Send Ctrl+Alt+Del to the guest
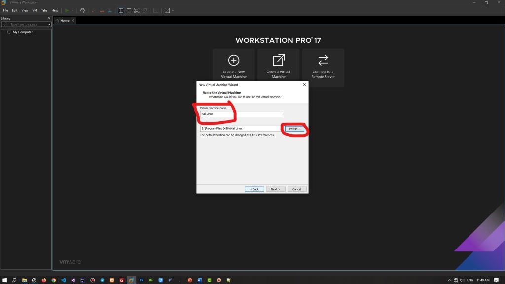This screenshot has width=505, height=284. coord(82,10)
